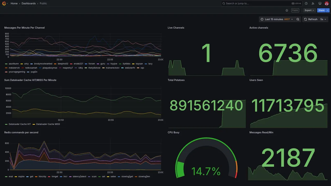Click the Public badge

(295, 10)
